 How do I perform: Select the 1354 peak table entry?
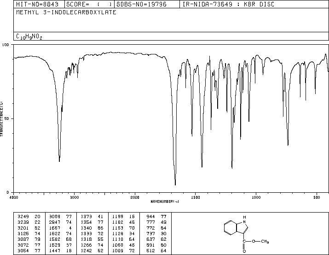pyautogui.click(x=92, y=222)
